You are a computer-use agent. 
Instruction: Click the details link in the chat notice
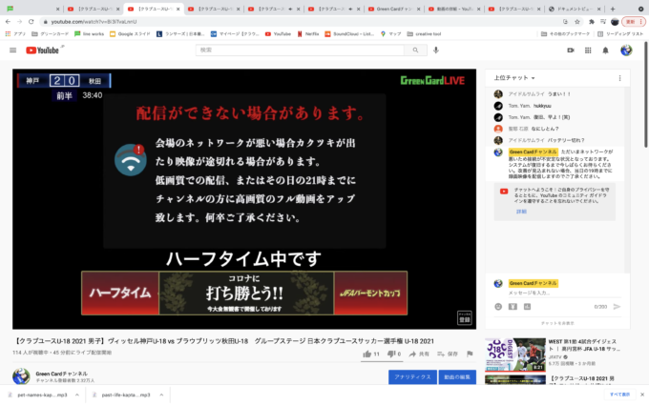click(521, 212)
